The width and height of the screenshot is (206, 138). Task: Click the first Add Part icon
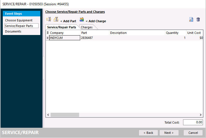tap(49, 19)
